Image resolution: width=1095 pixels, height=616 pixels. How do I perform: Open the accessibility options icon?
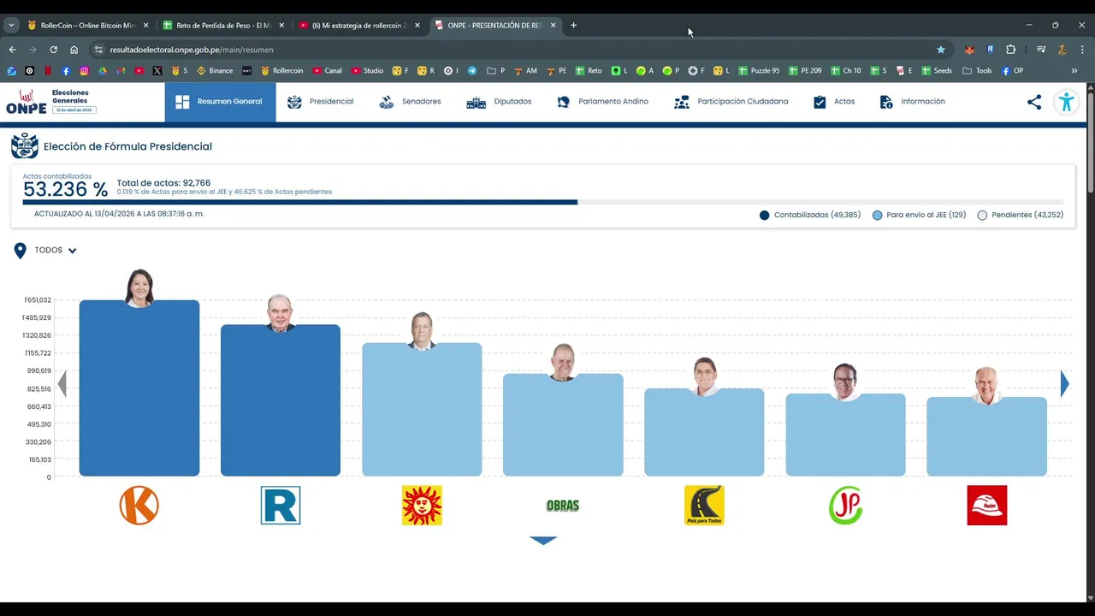click(x=1066, y=102)
